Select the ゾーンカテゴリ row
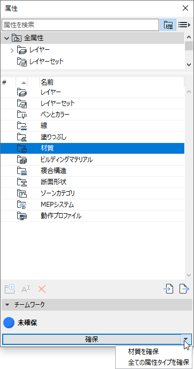This screenshot has height=369, width=194. (92, 194)
